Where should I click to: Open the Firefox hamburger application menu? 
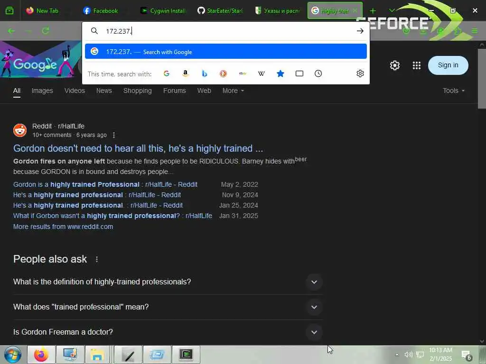[475, 31]
